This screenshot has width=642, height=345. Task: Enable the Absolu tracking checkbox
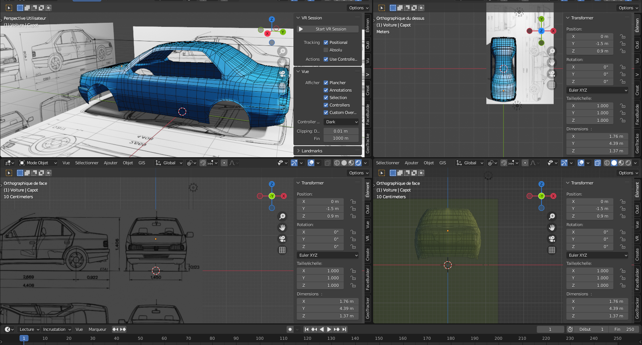[326, 50]
